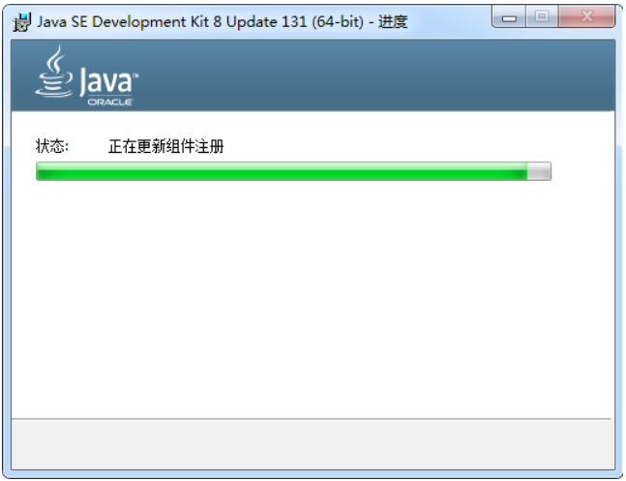Viewport: 626px width, 481px height.
Task: Click the white Java wordmark in banner
Action: pyautogui.click(x=105, y=81)
